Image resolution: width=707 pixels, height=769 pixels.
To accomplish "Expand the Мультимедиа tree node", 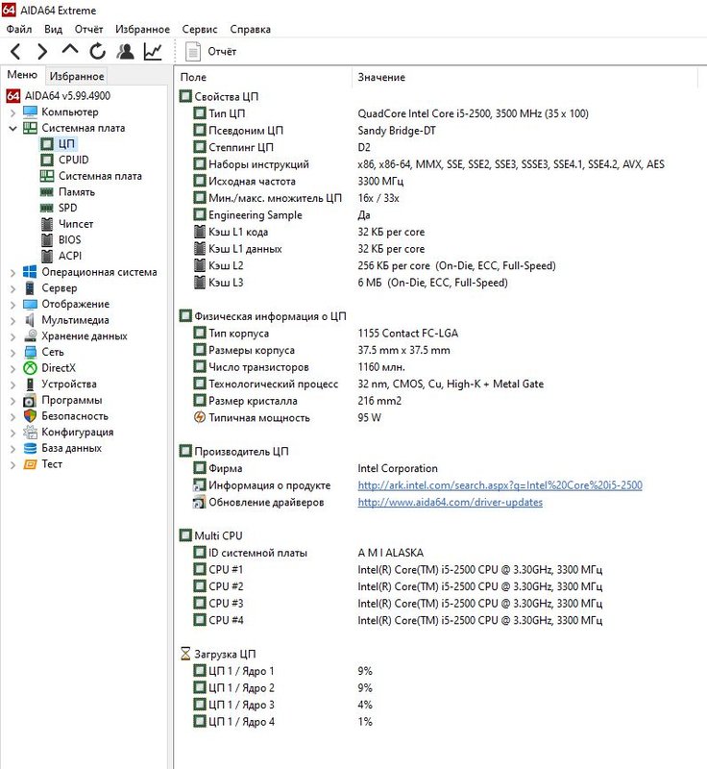I will [x=12, y=320].
